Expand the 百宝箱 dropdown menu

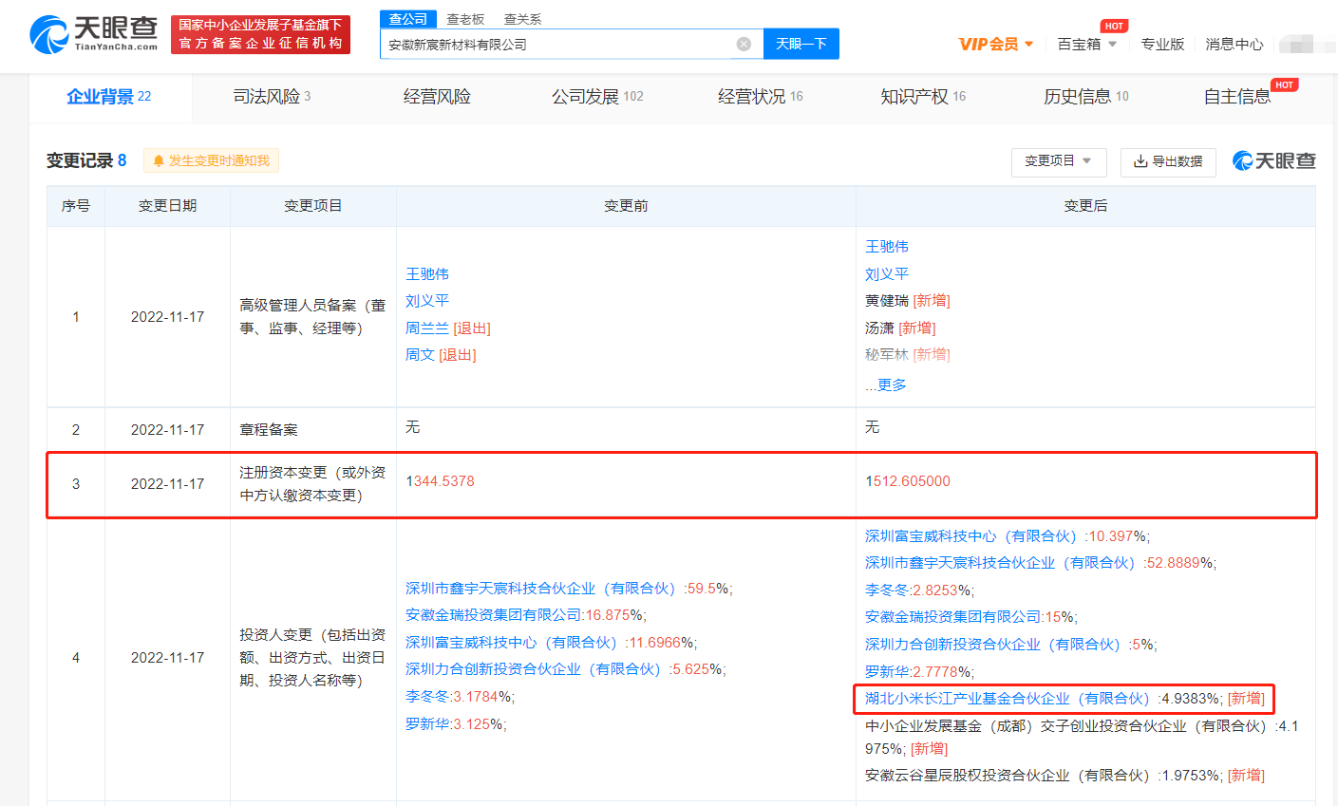point(1112,45)
